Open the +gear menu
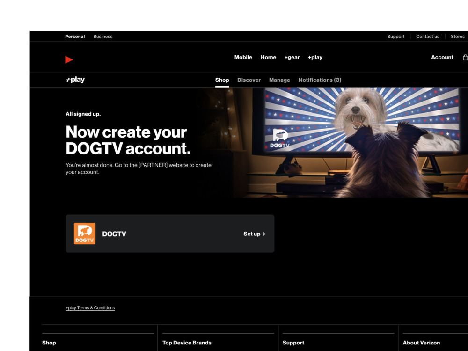The image size is (468, 351). [x=292, y=57]
